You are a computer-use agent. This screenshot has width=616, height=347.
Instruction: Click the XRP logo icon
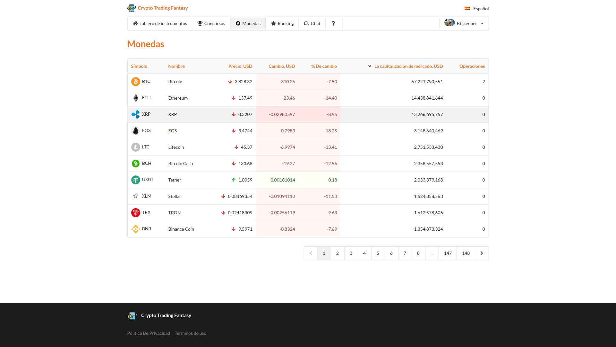[x=135, y=114]
